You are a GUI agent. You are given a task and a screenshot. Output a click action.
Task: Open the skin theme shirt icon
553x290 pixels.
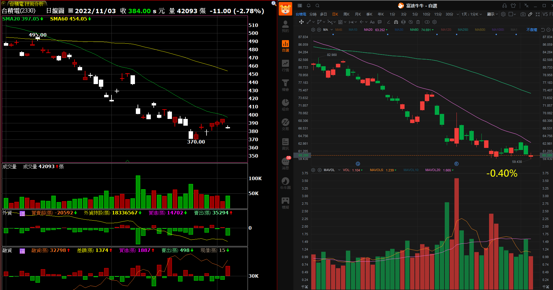coord(513,6)
